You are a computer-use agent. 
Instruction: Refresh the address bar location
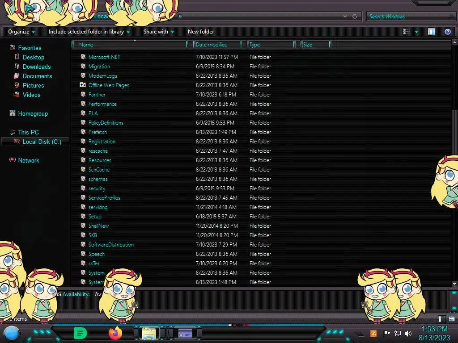[x=355, y=17]
